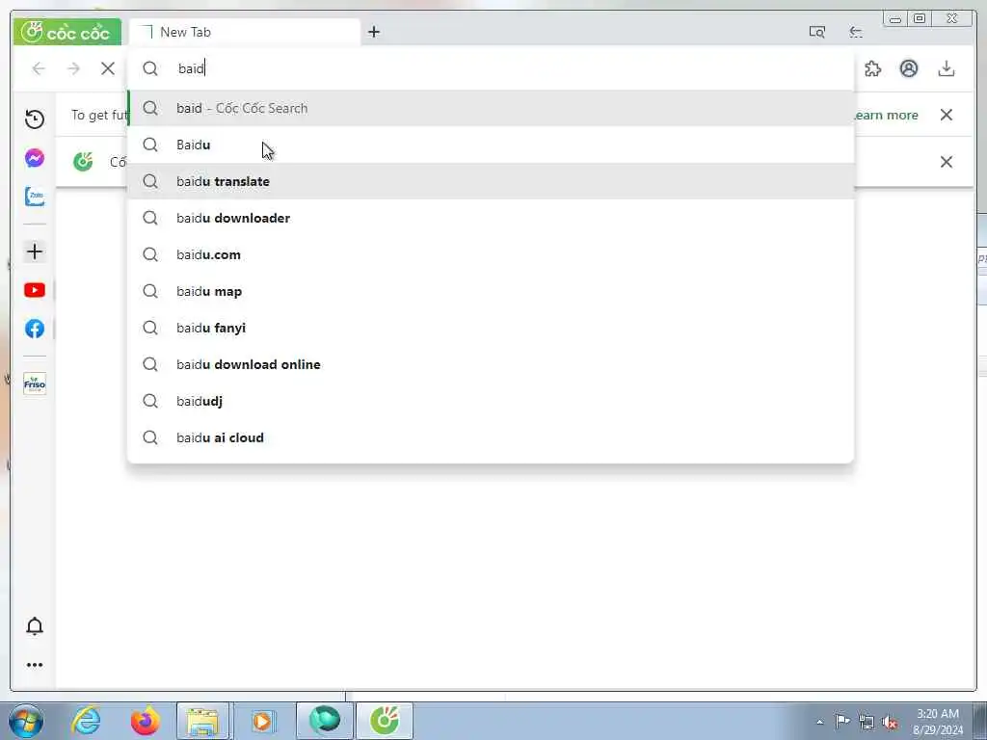Launch Internet Explorer from taskbar
Image resolution: width=987 pixels, height=740 pixels.
[86, 721]
